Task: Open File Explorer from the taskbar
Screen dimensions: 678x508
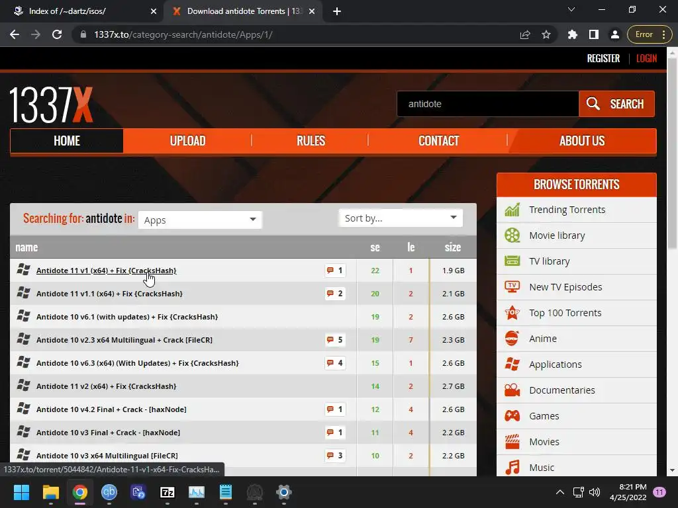Action: pyautogui.click(x=50, y=492)
